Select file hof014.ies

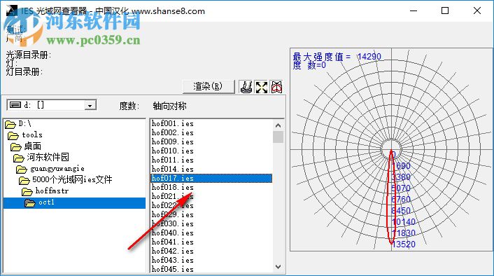pyautogui.click(x=173, y=170)
